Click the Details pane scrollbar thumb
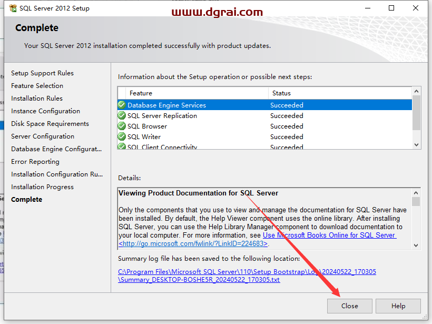This screenshot has width=432, height=324. [416, 201]
